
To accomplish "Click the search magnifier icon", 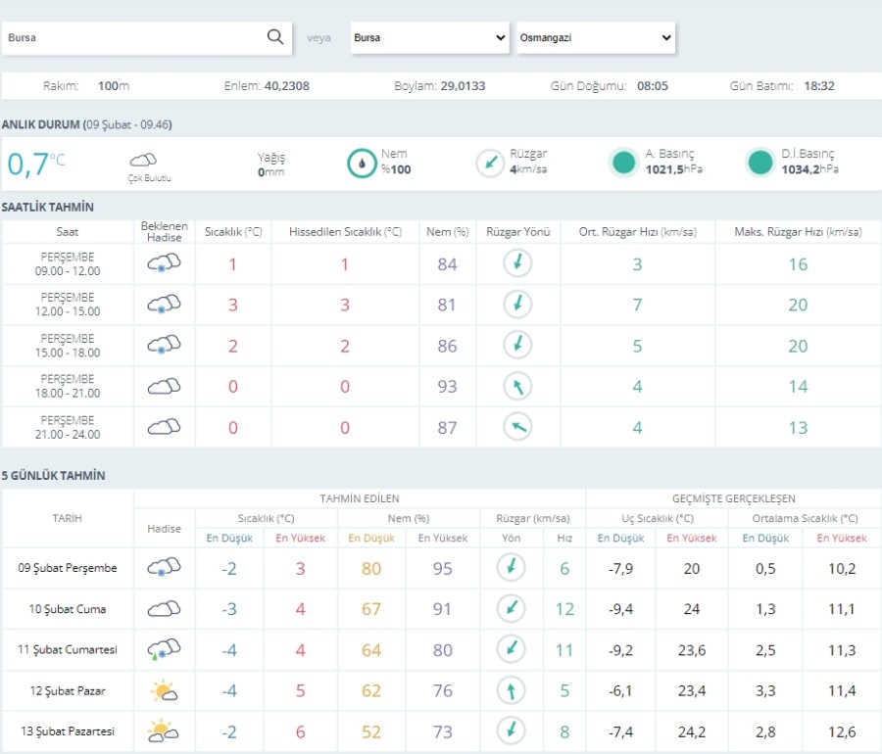I will (275, 37).
